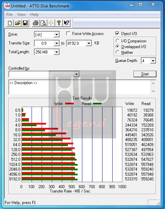Choose the Neither radio option
The image size is (165, 209).
117,52
